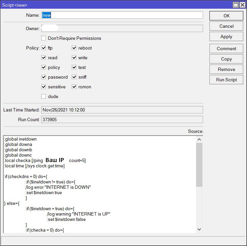The image size is (247, 246).
Task: Click the ':if (checkdns = 0) do={' line
Action: tap(26, 177)
